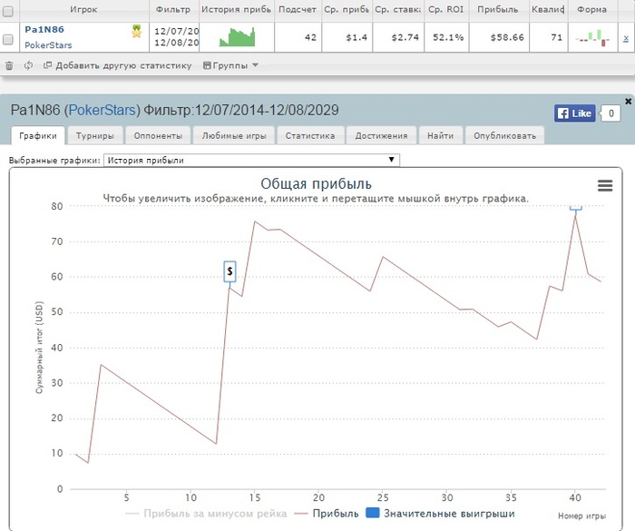Click the $2.74 average stake cell
635x531 pixels.
(x=398, y=37)
